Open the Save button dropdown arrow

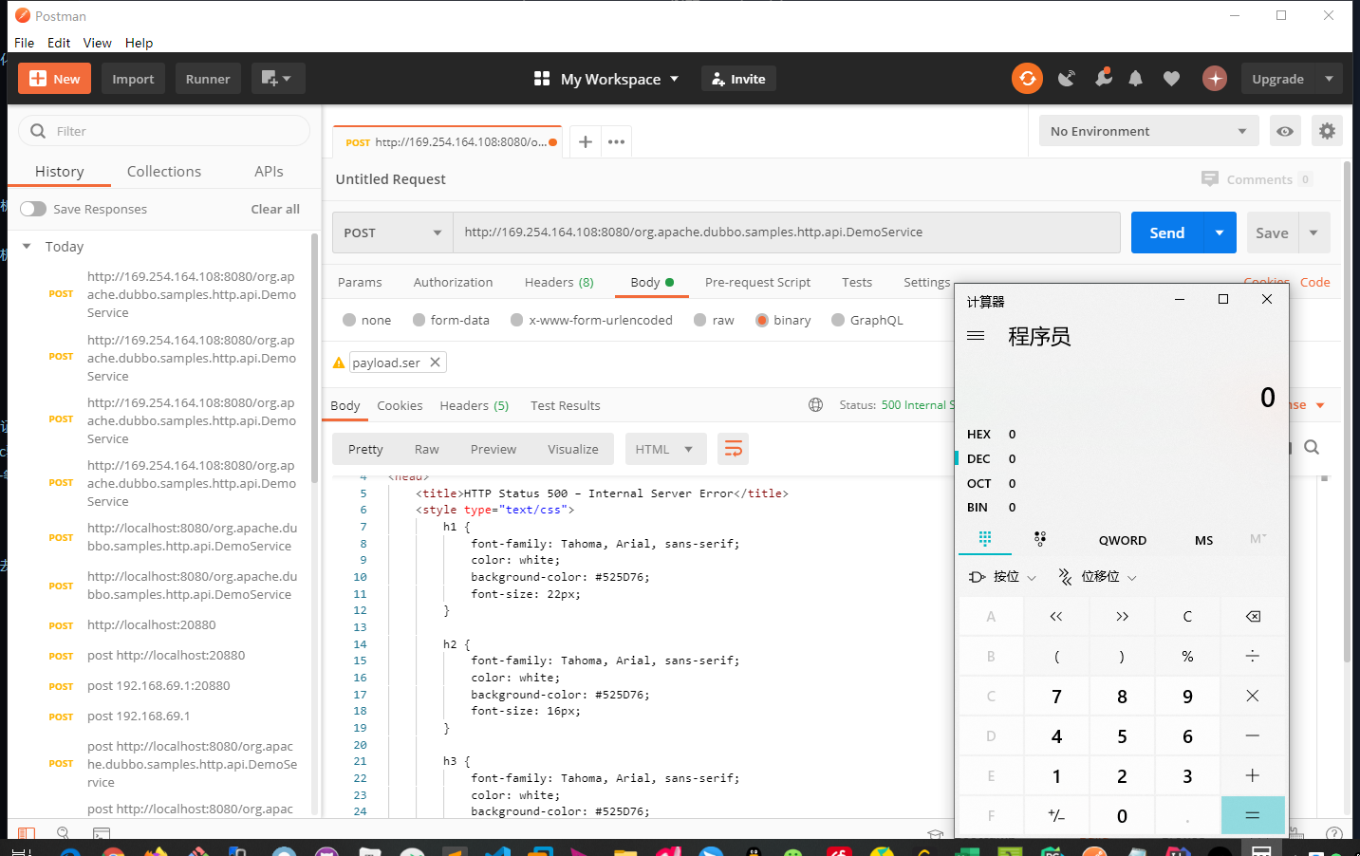pyautogui.click(x=1314, y=233)
